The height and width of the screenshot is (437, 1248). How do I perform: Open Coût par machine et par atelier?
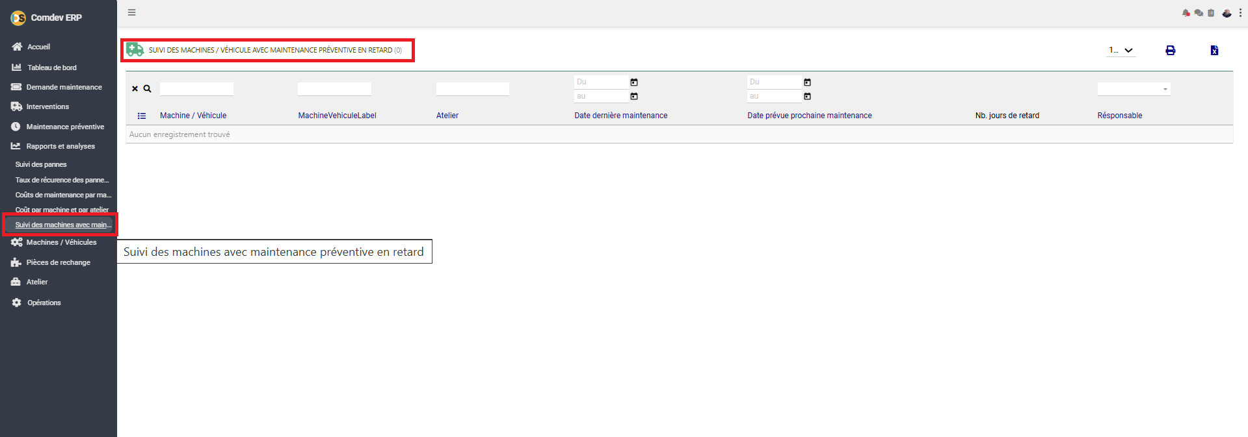click(x=62, y=210)
